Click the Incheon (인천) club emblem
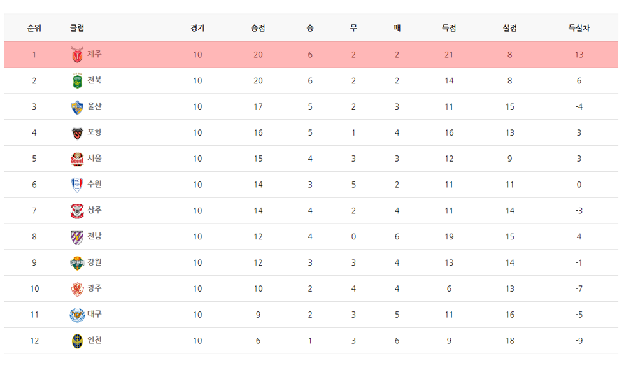The image size is (624, 370). (77, 341)
